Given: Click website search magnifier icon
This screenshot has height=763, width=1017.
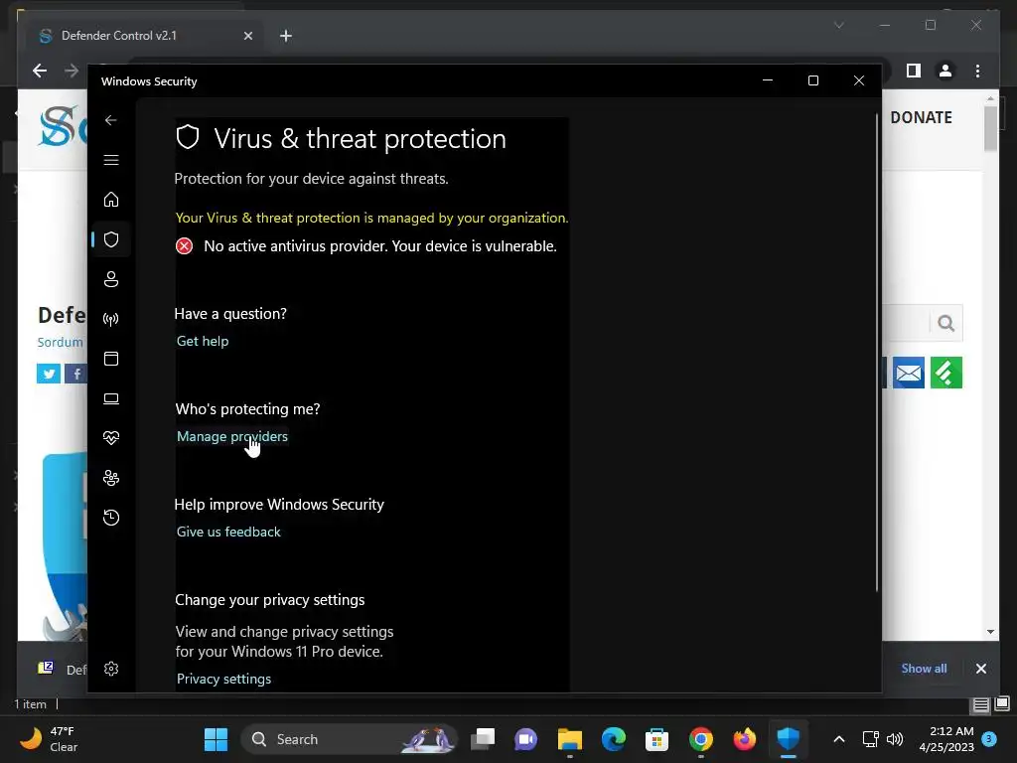Looking at the screenshot, I should coord(946,323).
